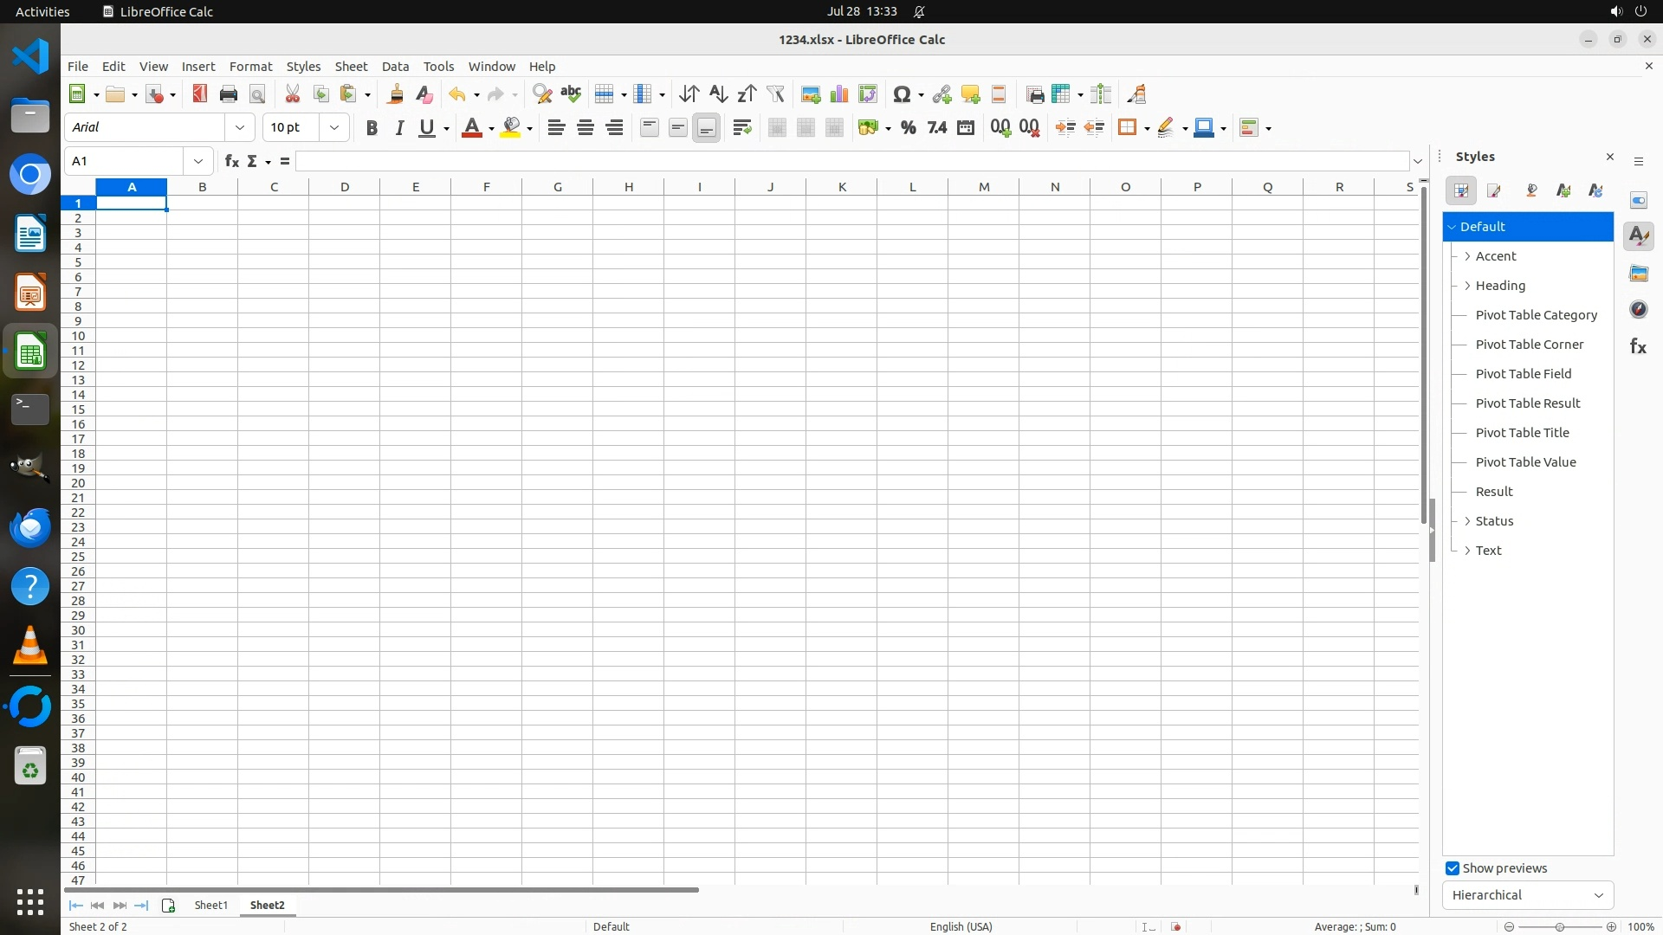Open the Navigator sidebar panel
This screenshot has width=1663, height=935.
[x=1638, y=310]
